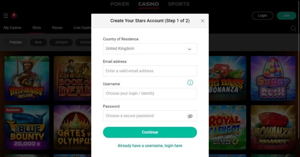
Task: Open the search magnifier icon
Action: coord(293,28)
